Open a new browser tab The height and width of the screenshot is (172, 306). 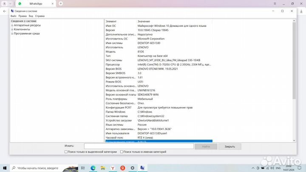[x=61, y=3]
